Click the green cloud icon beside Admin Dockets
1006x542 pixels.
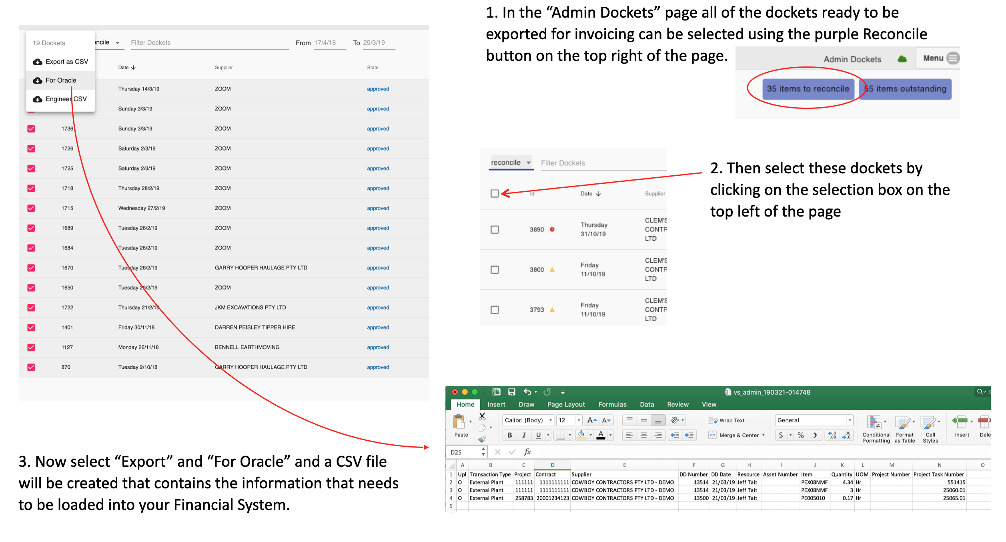902,59
